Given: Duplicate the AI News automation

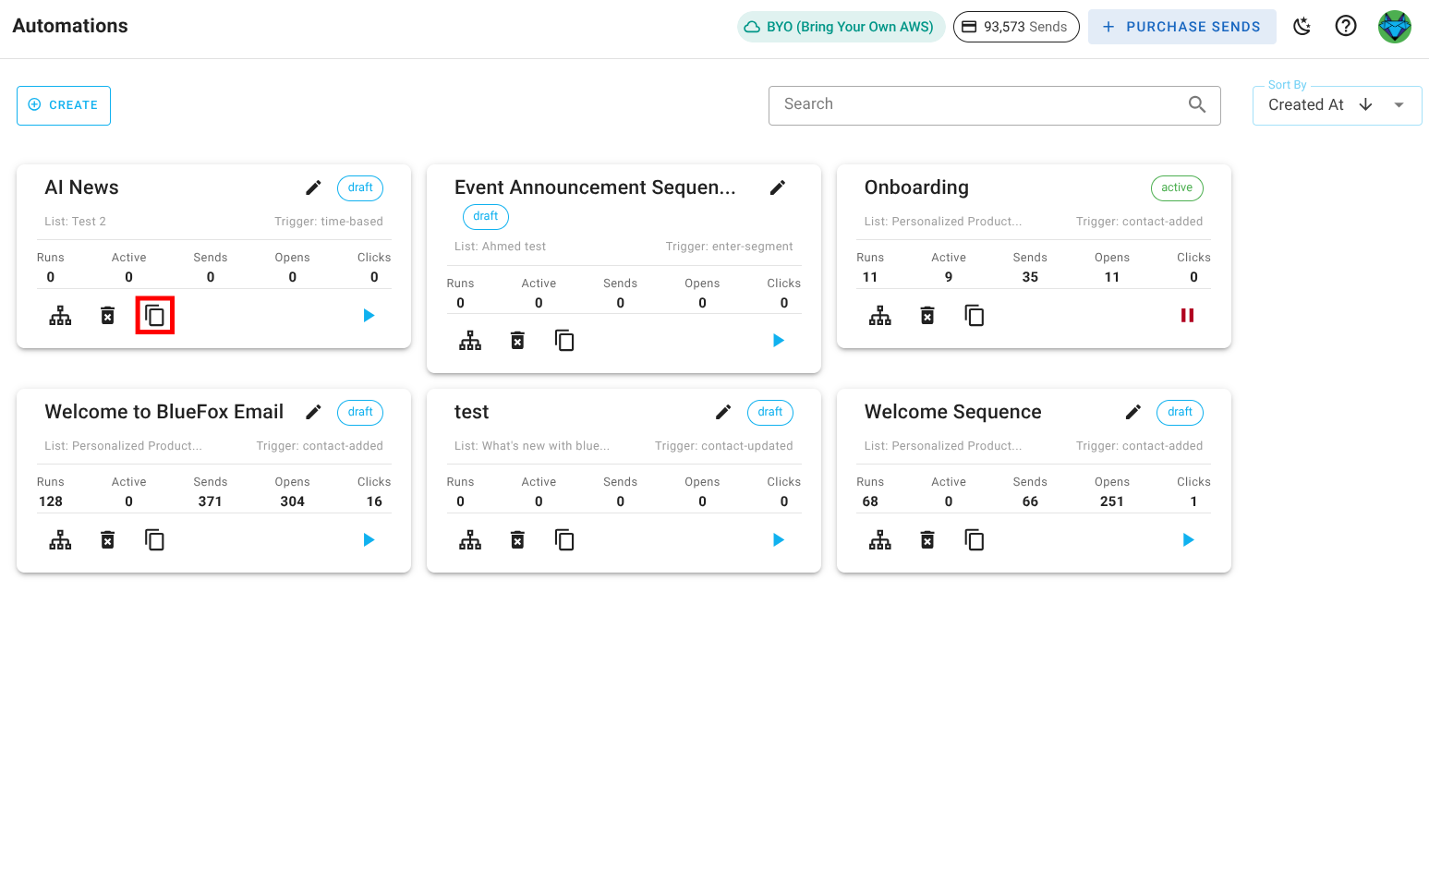Looking at the screenshot, I should tap(155, 316).
